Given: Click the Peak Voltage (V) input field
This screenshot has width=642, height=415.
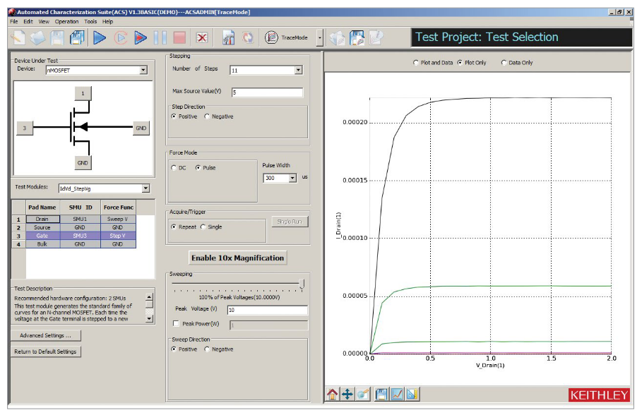Looking at the screenshot, I should [268, 310].
